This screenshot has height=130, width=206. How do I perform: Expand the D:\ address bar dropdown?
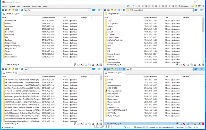pos(192,69)
